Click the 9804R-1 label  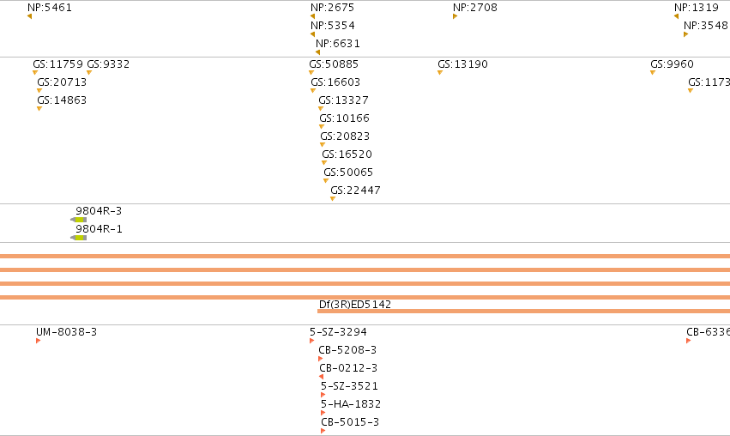pyautogui.click(x=99, y=228)
